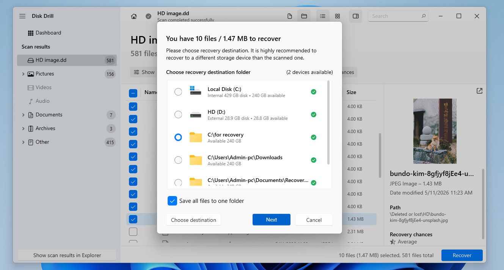Uncheck the 1.43 MB file row checkbox

click(x=133, y=219)
